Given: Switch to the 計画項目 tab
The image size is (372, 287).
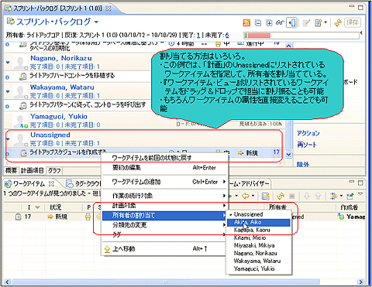Looking at the screenshot, I should 33,170.
